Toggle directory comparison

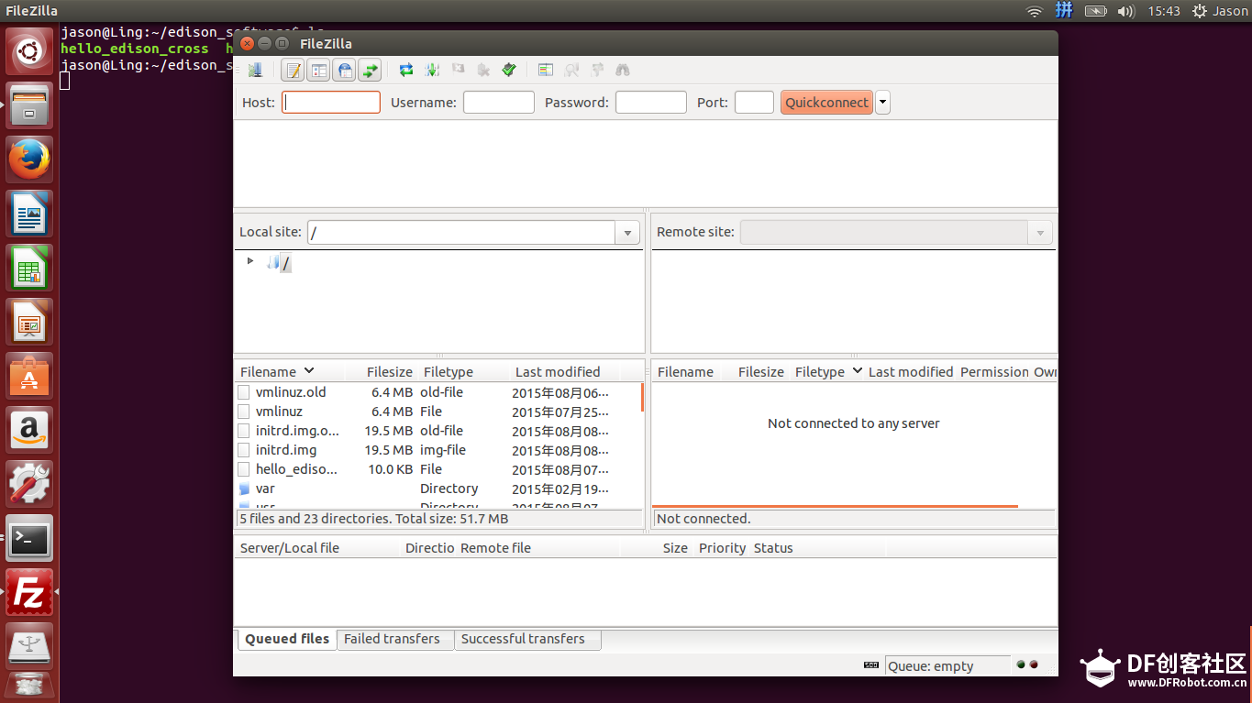571,70
